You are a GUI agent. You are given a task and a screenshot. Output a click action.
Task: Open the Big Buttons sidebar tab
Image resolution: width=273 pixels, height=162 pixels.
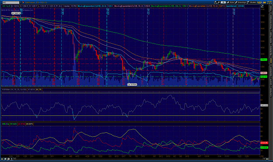click(x=271, y=51)
